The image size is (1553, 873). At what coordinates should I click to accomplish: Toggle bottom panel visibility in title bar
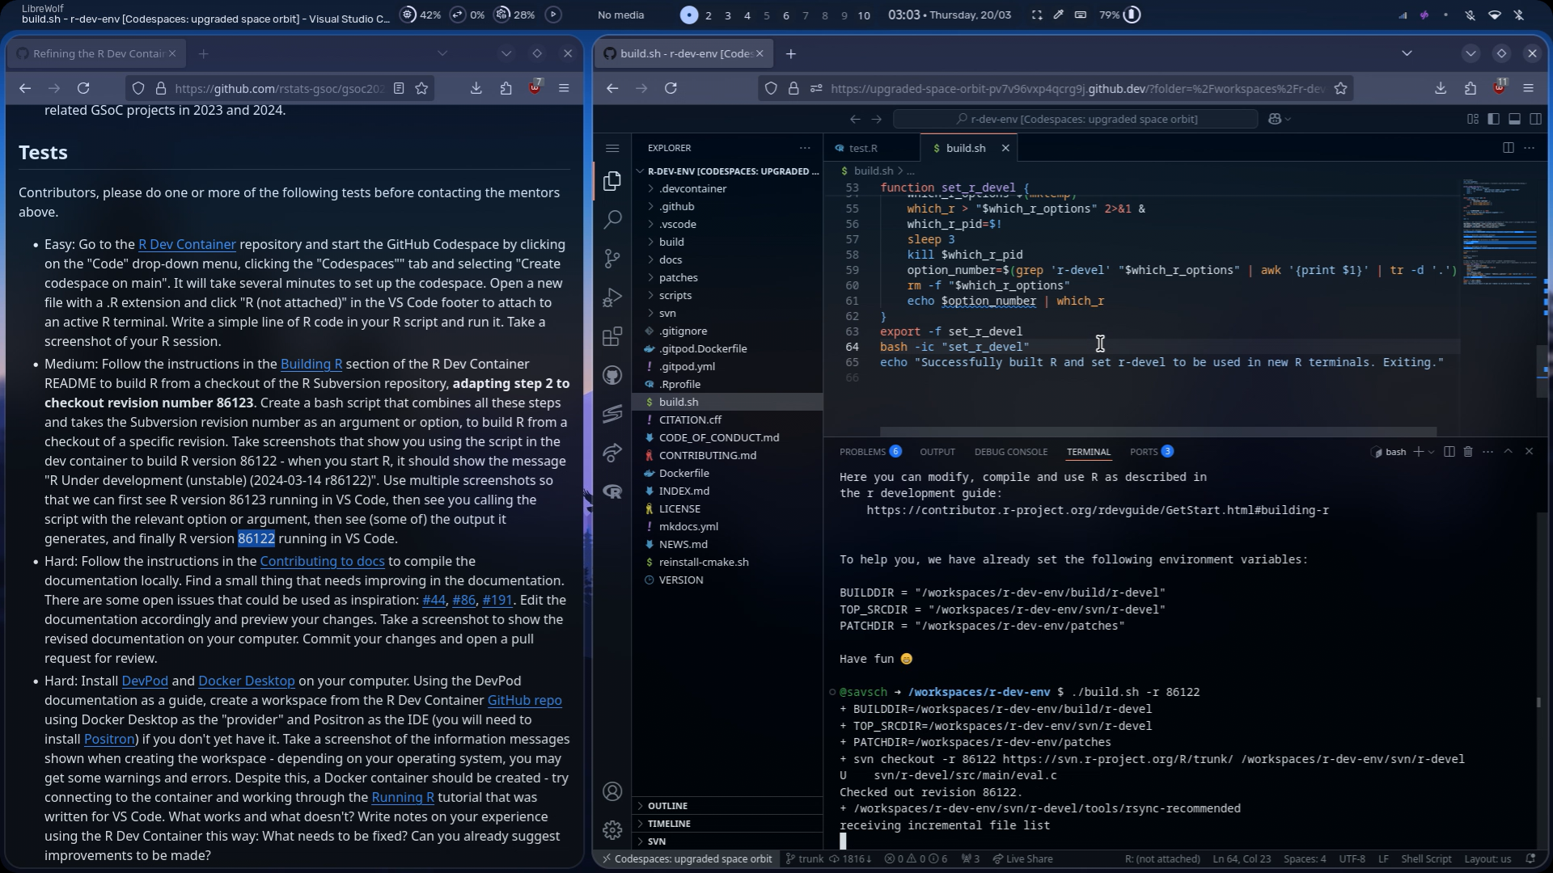coord(1514,119)
